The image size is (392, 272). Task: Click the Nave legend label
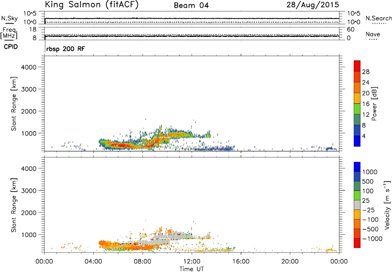tap(373, 34)
